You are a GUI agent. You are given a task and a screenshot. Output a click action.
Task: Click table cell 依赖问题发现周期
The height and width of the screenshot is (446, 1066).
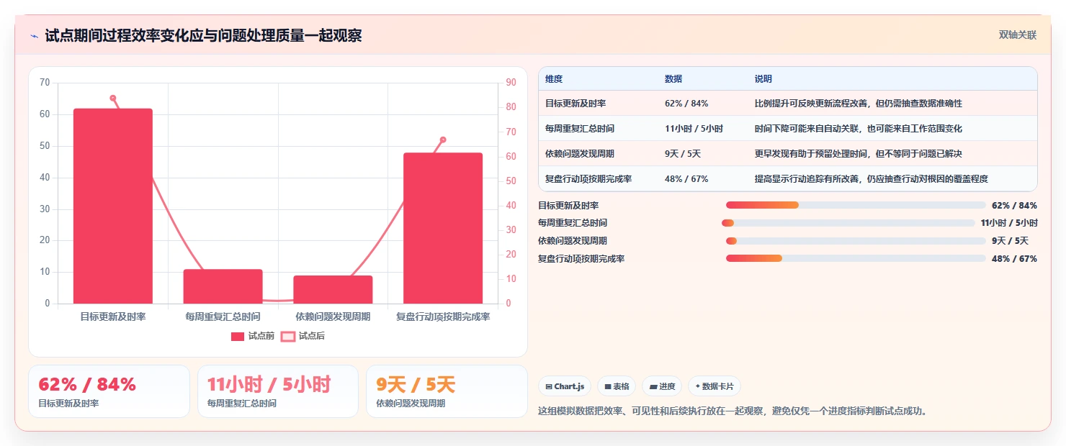click(x=580, y=154)
